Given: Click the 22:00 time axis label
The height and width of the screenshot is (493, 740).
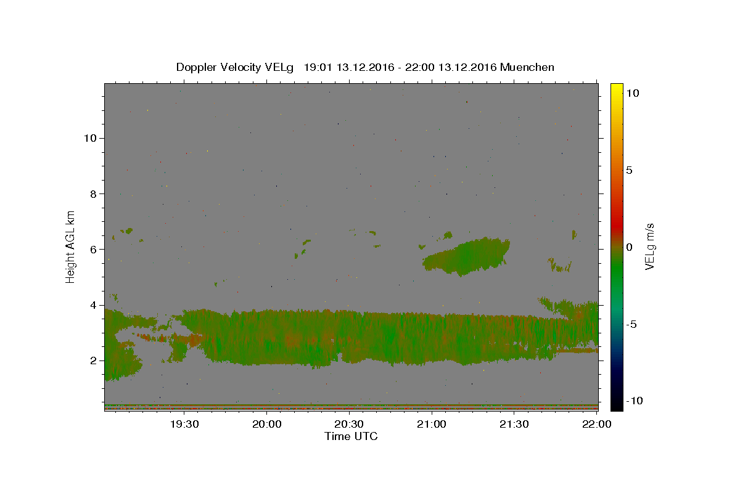Looking at the screenshot, I should point(596,425).
